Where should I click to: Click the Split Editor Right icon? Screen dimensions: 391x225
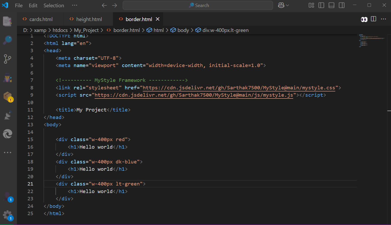point(373,19)
